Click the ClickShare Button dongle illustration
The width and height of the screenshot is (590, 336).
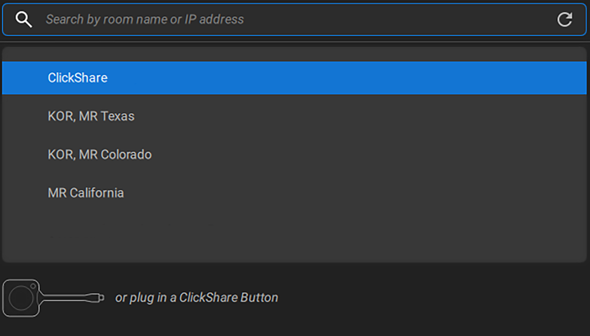coord(50,297)
